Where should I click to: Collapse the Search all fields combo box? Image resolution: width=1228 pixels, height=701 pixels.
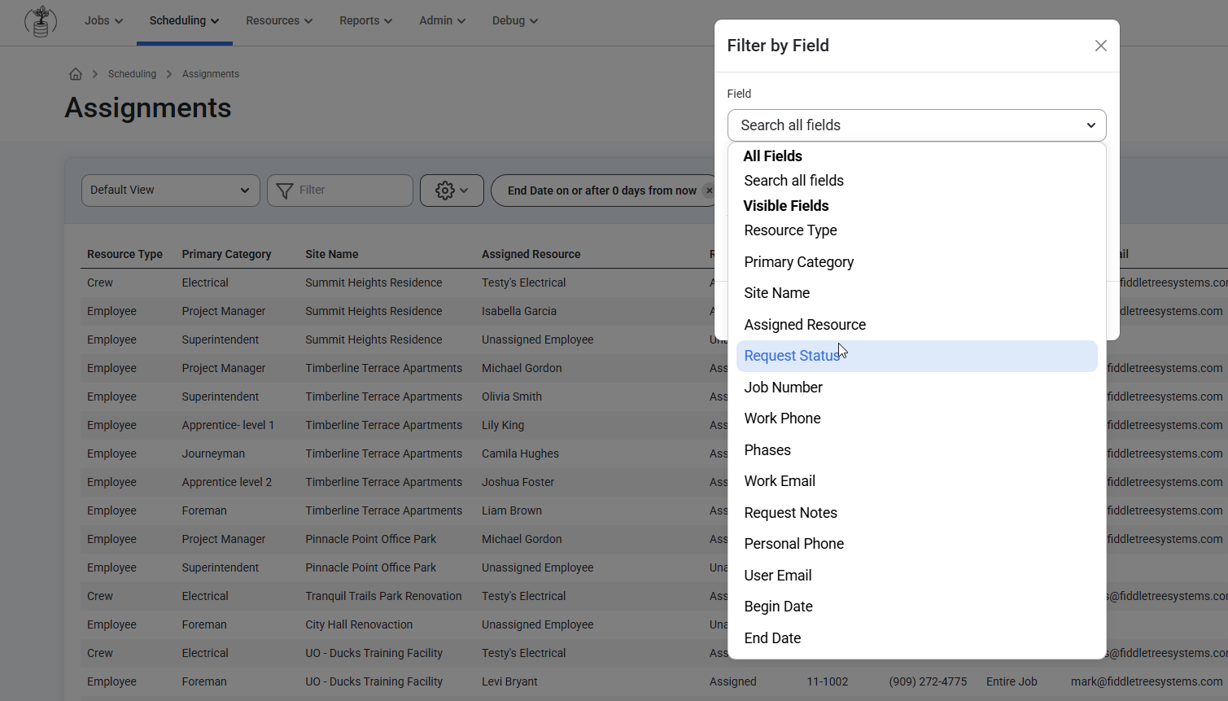point(916,125)
